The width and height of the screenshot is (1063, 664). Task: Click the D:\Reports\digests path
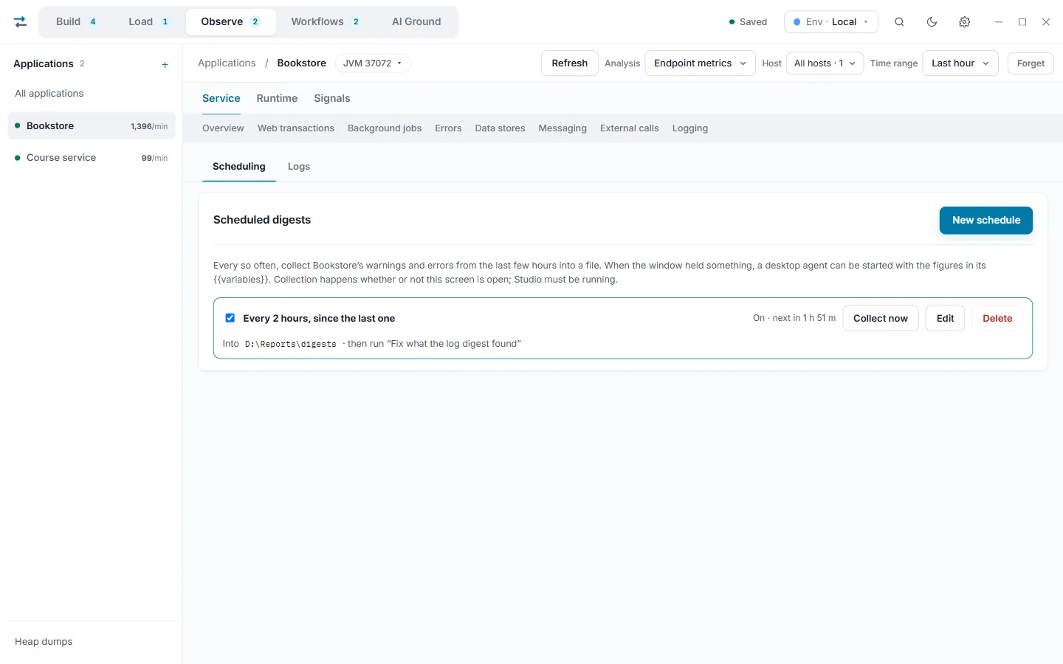tap(291, 344)
